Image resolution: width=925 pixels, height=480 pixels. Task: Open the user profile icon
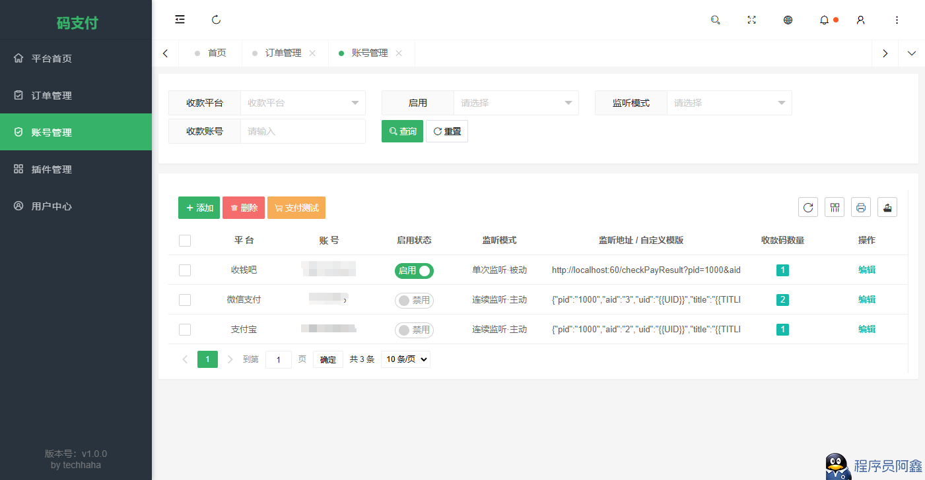click(x=860, y=20)
